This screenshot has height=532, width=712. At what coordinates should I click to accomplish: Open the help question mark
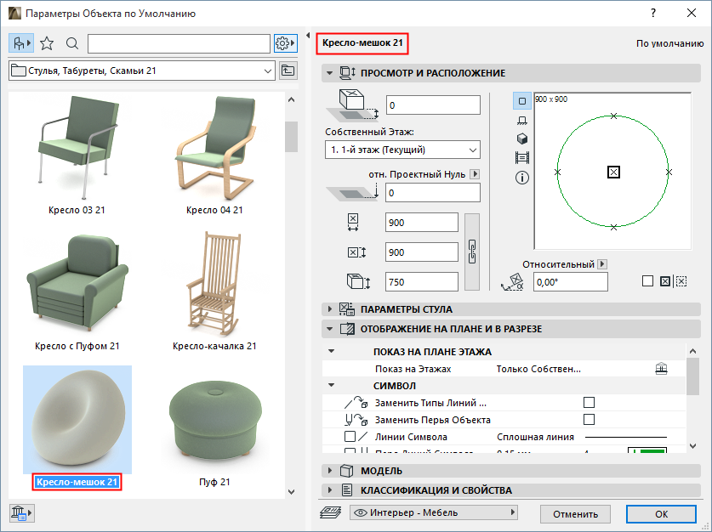[x=653, y=13]
